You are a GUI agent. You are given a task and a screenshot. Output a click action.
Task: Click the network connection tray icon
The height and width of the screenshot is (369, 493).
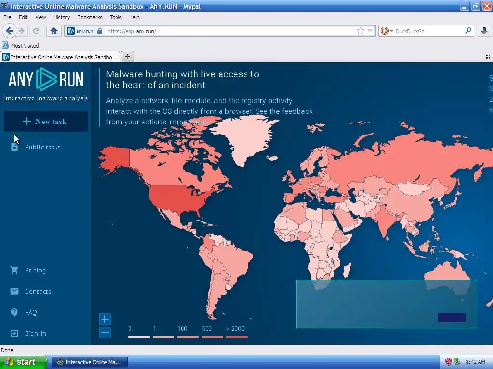pyautogui.click(x=457, y=362)
